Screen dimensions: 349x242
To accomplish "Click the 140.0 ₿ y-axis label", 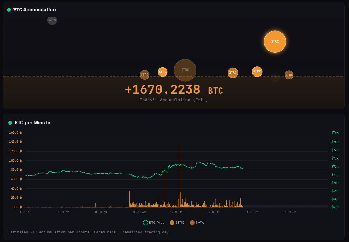I will pyautogui.click(x=15, y=142).
